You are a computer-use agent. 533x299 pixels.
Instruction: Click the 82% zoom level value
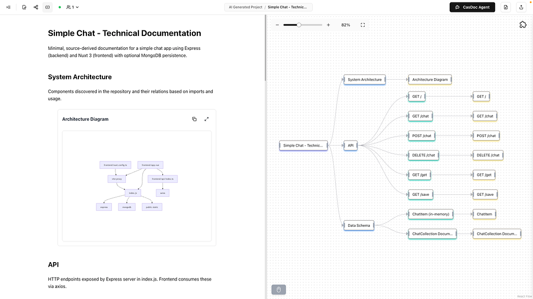click(346, 25)
